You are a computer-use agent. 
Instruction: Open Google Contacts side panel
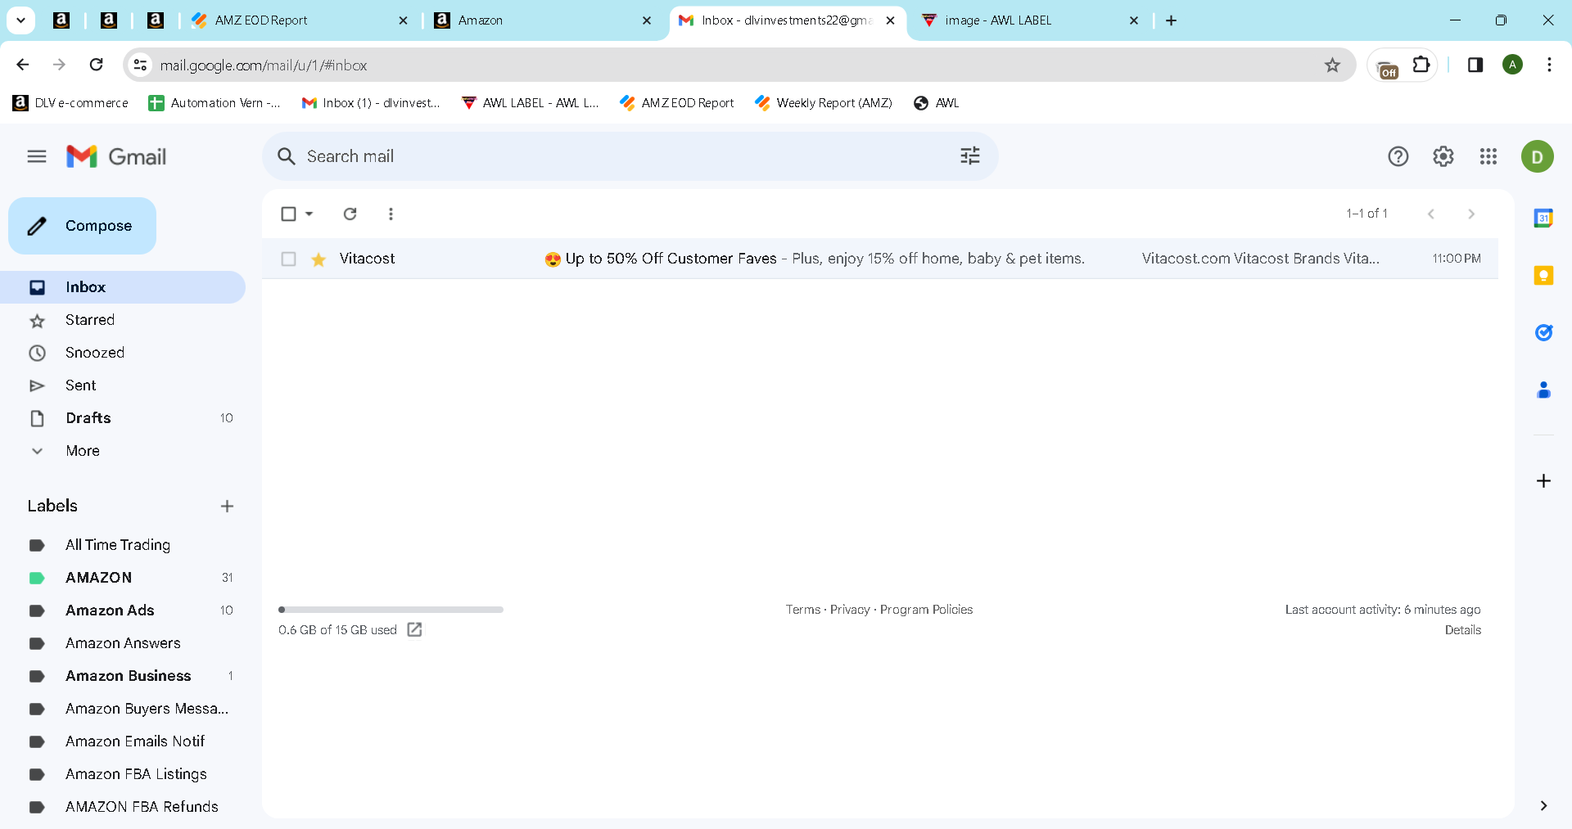point(1543,390)
